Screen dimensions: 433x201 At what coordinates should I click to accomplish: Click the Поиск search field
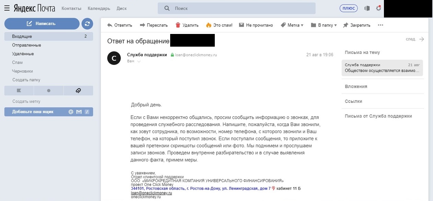[x=237, y=8]
